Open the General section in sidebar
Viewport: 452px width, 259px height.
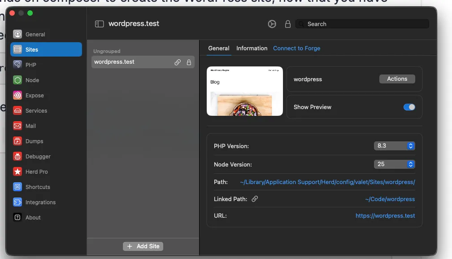(x=46, y=34)
